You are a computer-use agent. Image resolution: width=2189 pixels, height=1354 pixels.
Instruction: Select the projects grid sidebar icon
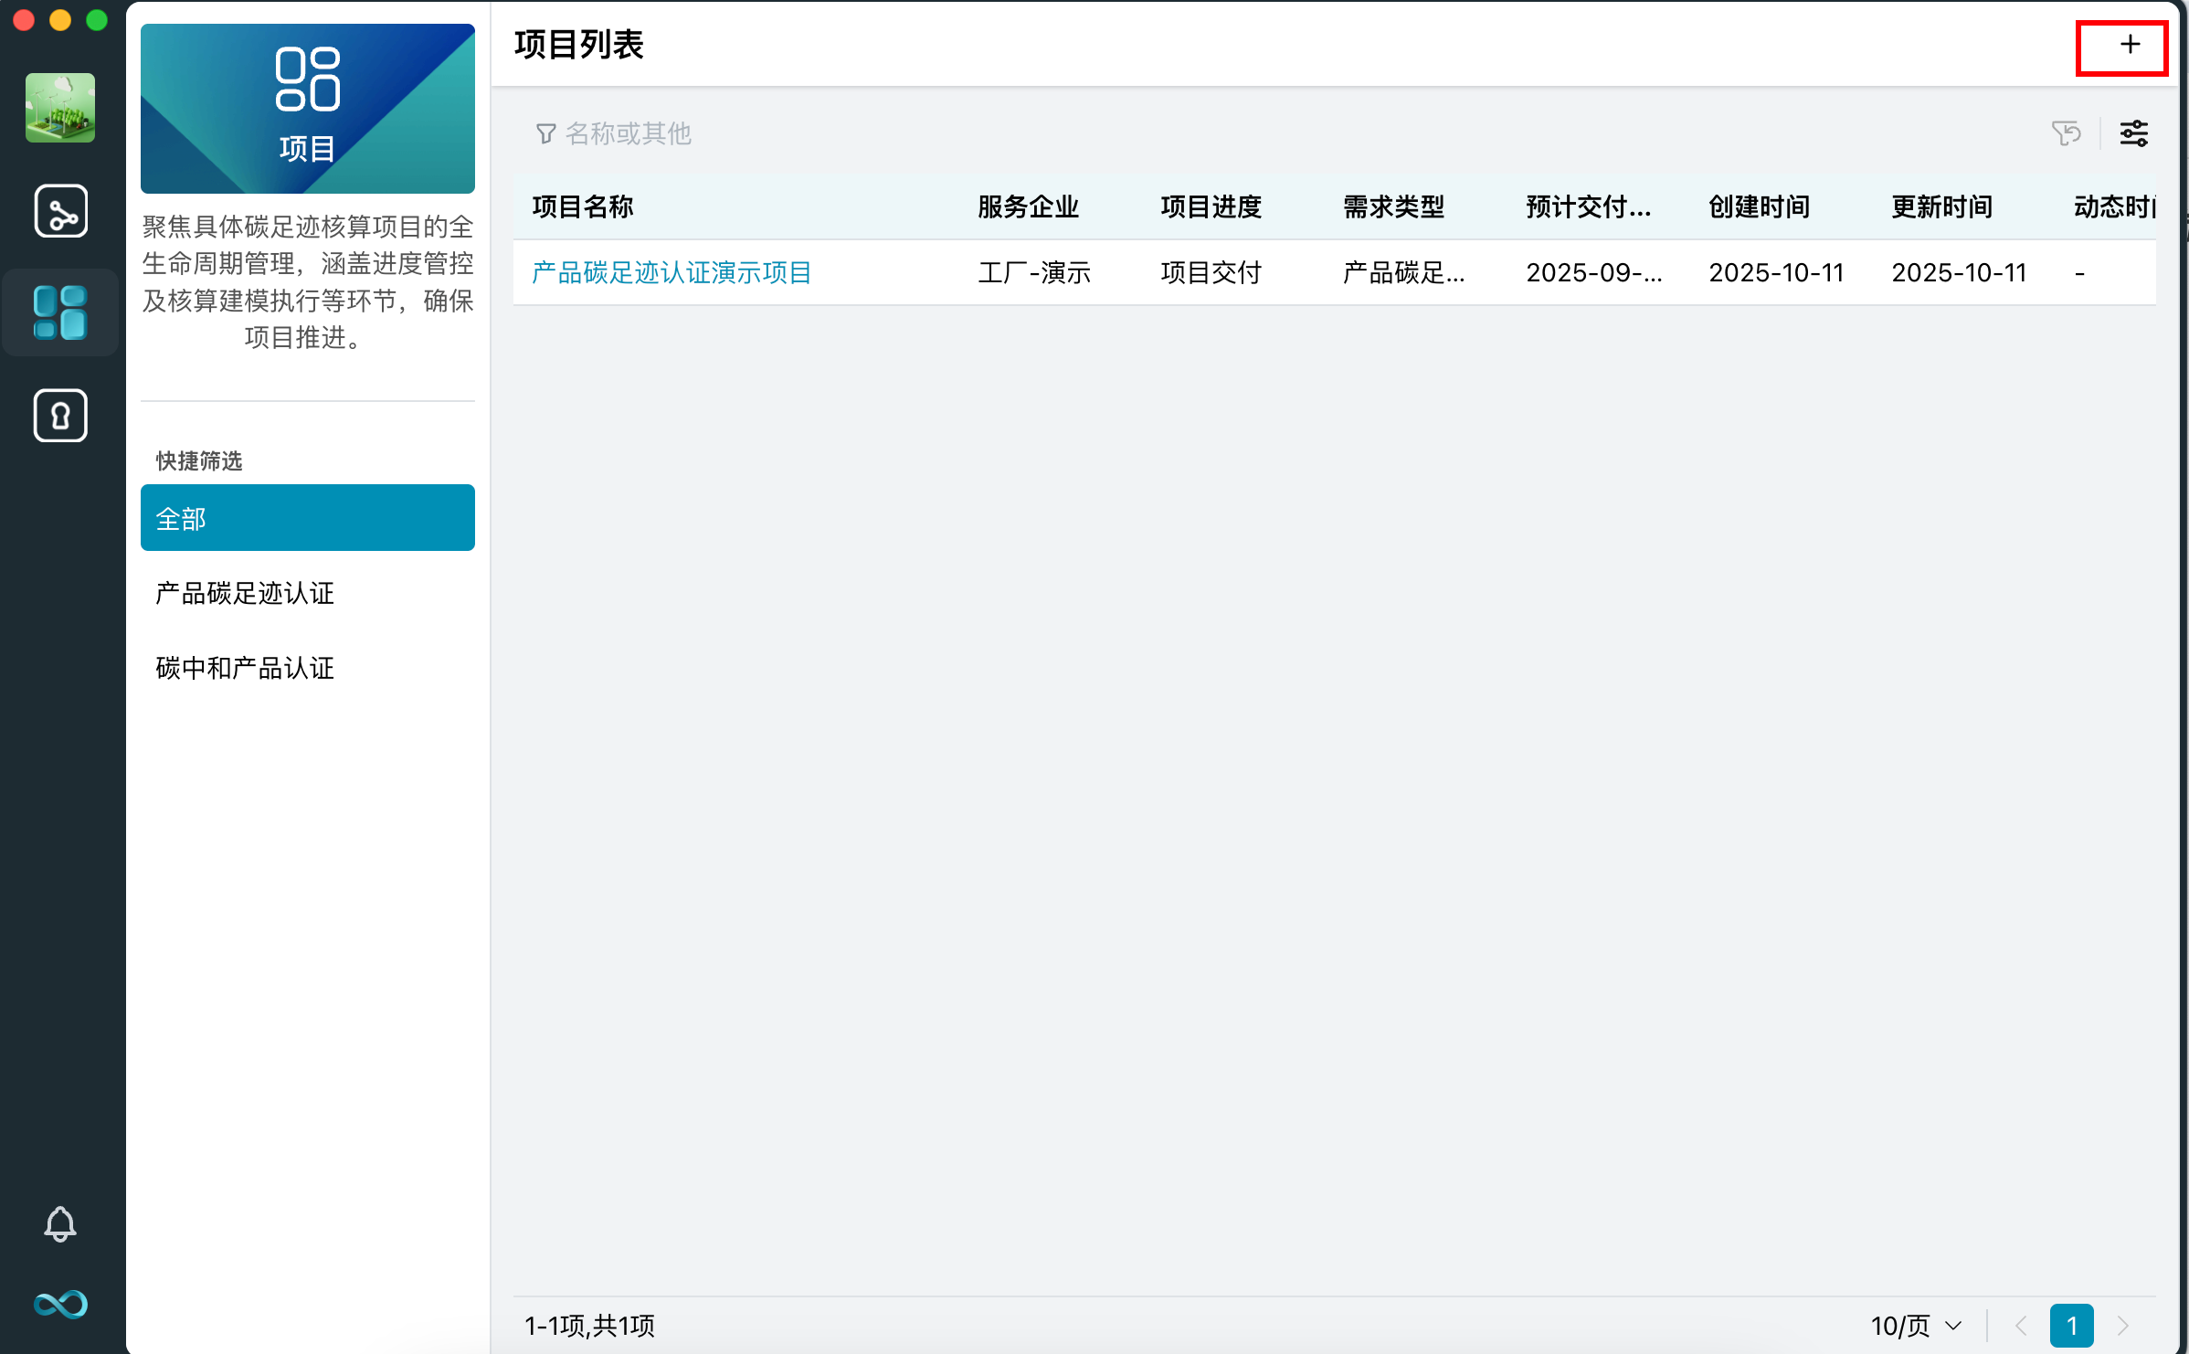60,312
